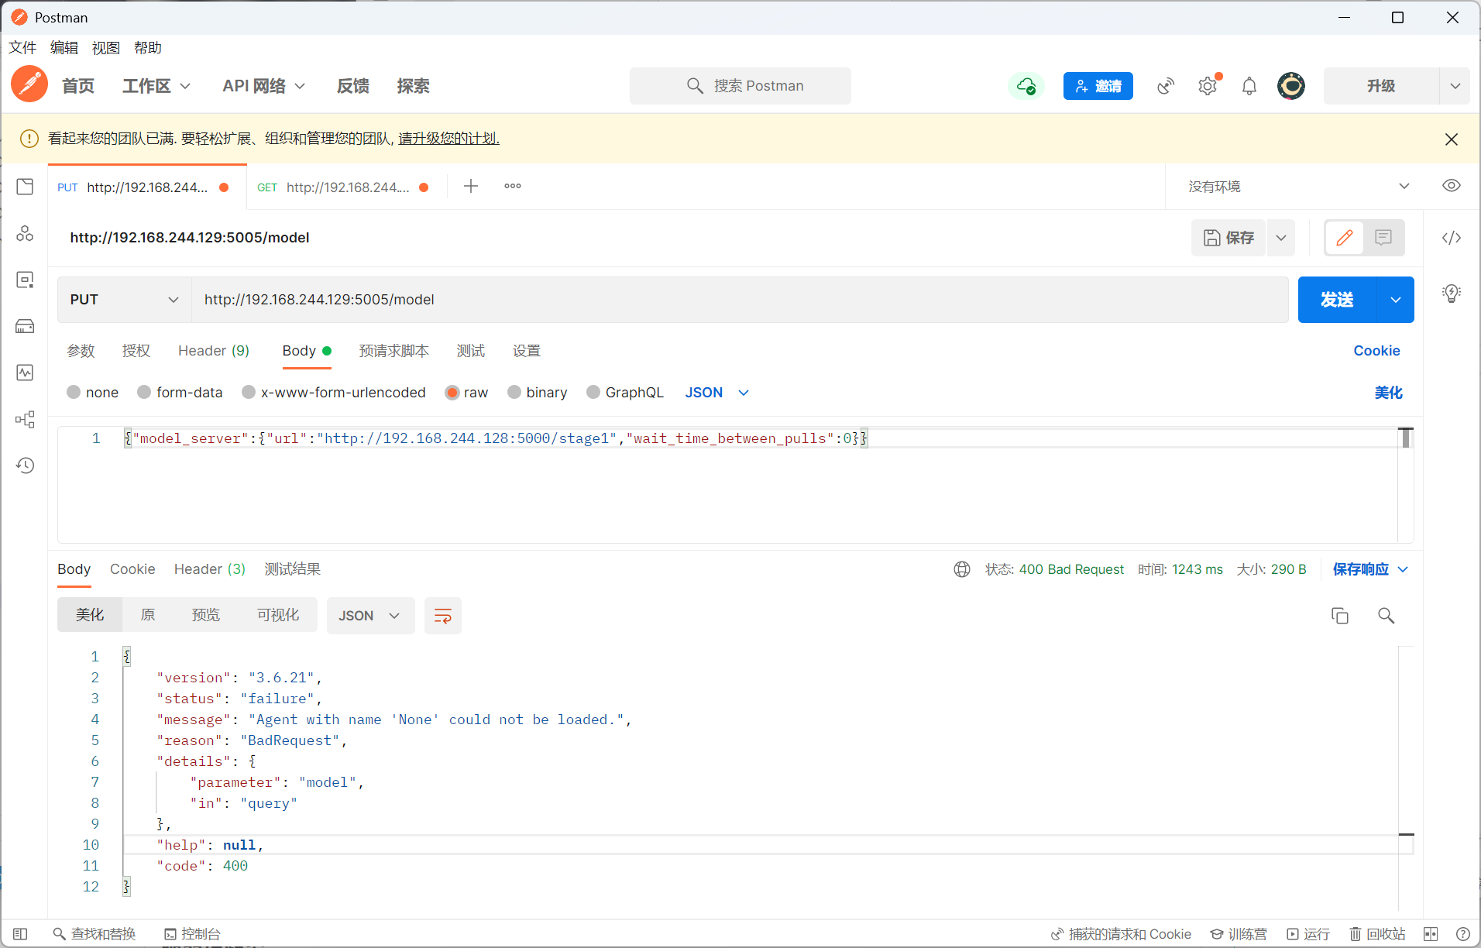The height and width of the screenshot is (948, 1481).
Task: Toggle the sidebar icon in status bar
Action: (x=20, y=934)
